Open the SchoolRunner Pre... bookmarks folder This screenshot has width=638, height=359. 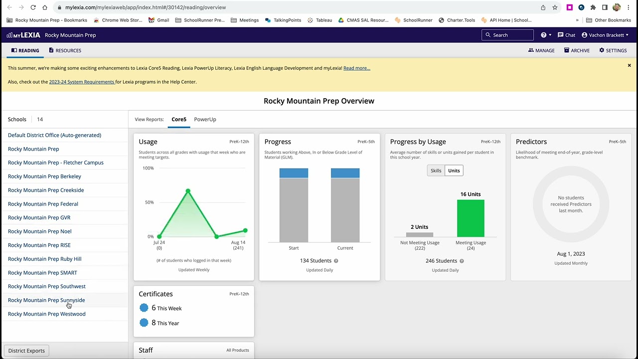(x=200, y=20)
